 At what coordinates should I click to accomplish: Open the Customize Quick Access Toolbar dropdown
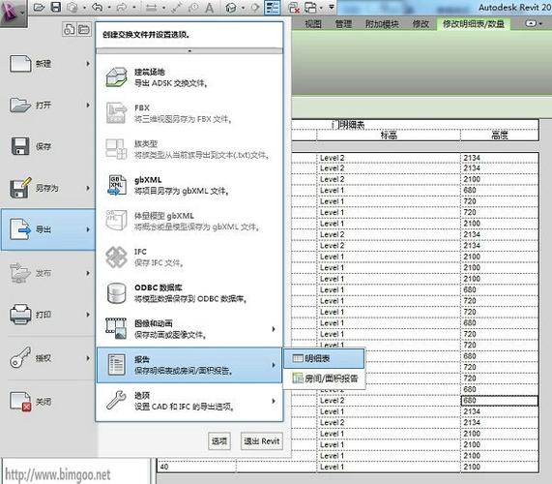[x=332, y=7]
